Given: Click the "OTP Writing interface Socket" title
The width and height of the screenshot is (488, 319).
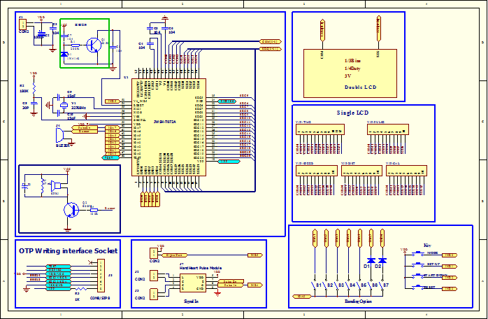Looking at the screenshot, I should pos(68,250).
